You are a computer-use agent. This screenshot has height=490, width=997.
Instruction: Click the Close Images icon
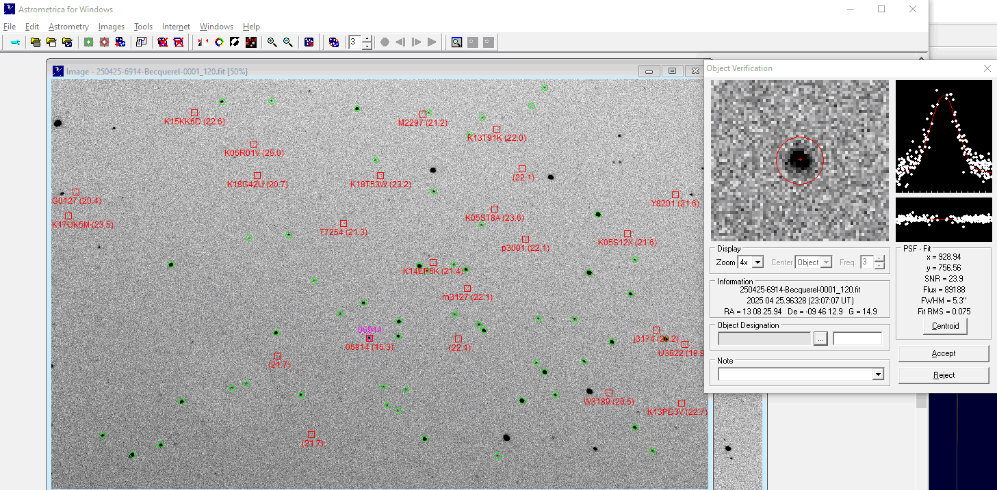[x=162, y=42]
